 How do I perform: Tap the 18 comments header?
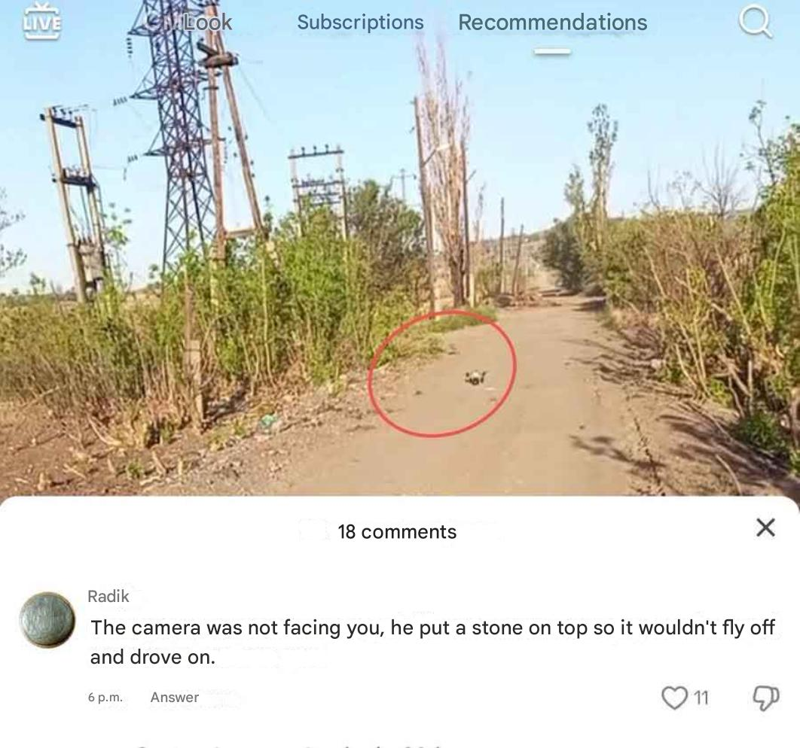pos(397,531)
